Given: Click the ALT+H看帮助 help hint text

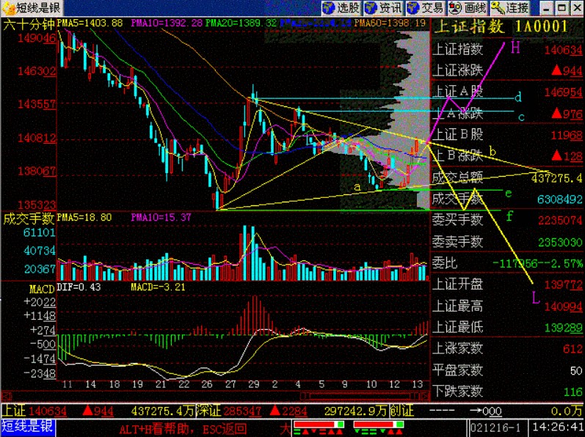Looking at the screenshot, I should (156, 429).
